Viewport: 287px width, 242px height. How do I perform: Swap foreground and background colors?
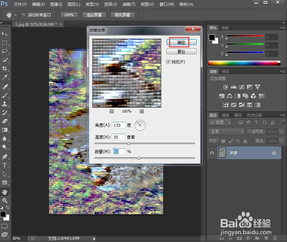7,207
